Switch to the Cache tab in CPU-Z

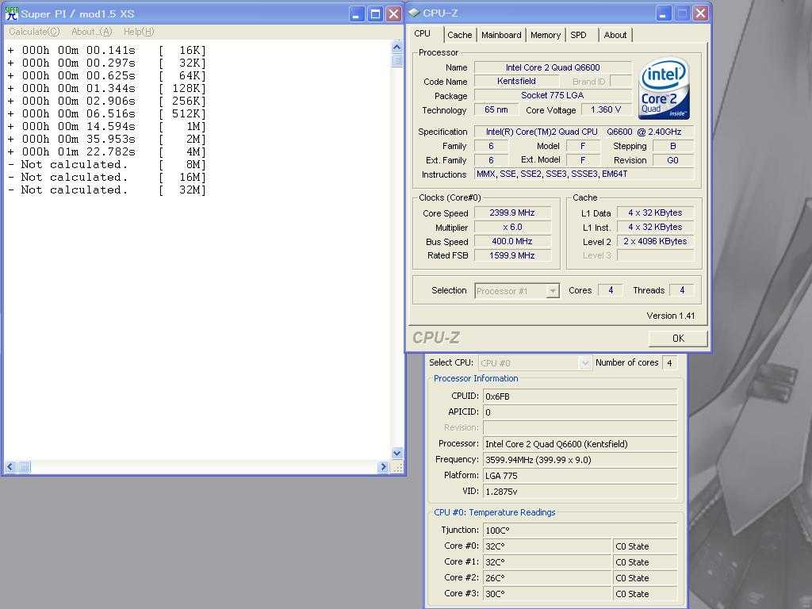(x=459, y=35)
